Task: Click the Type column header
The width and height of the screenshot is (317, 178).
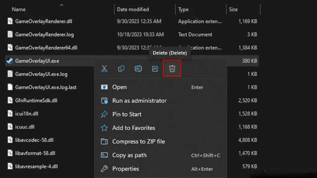Action: 183,9
